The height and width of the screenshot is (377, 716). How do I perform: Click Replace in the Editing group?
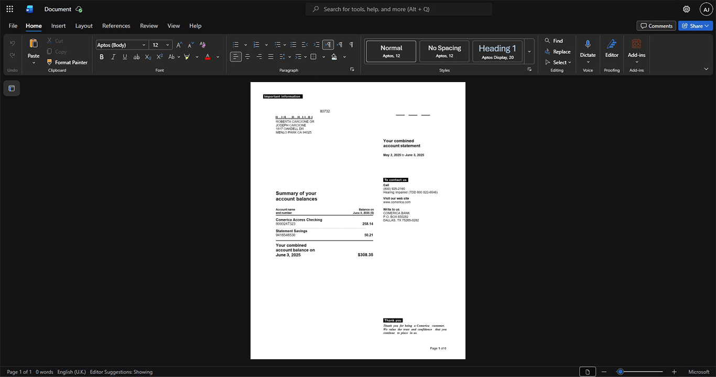pyautogui.click(x=558, y=51)
